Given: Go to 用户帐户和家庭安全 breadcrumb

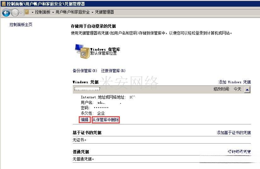Looking at the screenshot, I should coord(72,12).
